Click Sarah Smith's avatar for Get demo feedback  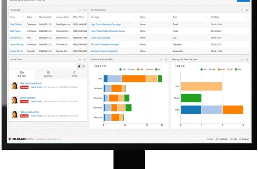point(15,85)
